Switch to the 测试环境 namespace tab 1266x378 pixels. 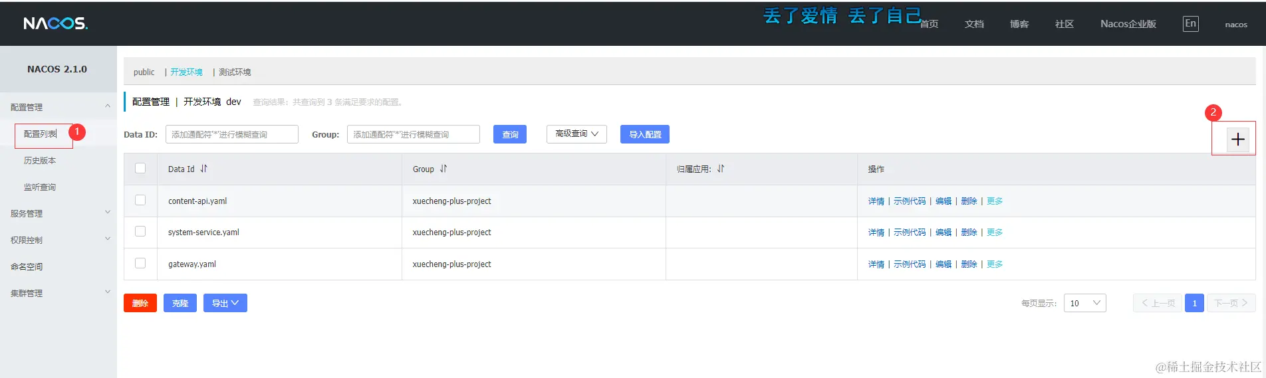[235, 72]
